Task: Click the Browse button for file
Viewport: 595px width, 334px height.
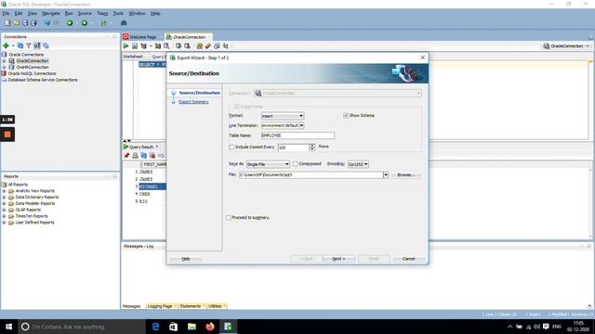Action: [x=406, y=175]
